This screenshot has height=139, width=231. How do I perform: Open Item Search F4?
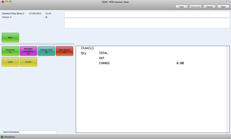pos(65,51)
